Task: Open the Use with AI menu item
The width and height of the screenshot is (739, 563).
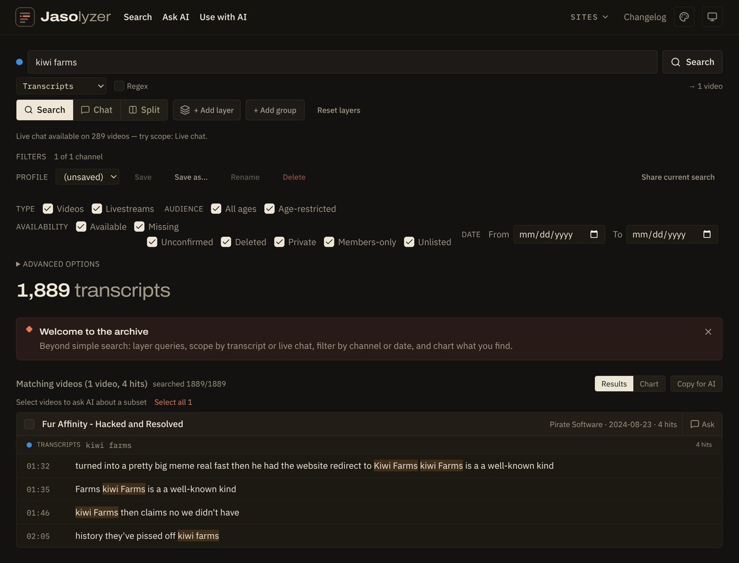Action: [x=223, y=17]
